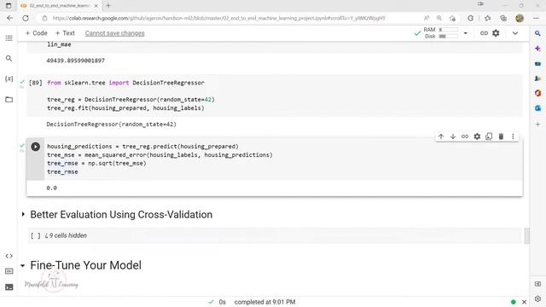The height and width of the screenshot is (307, 546).
Task: Show the 9 cells hidden row
Action: [66, 235]
